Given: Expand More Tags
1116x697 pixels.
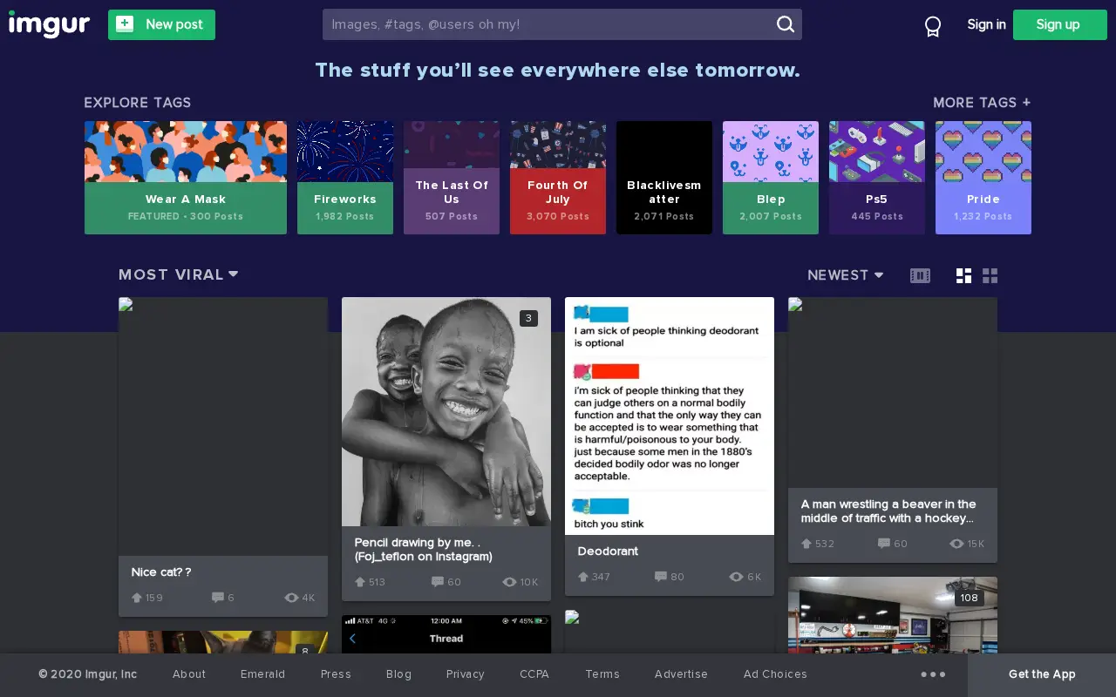Looking at the screenshot, I should (982, 103).
